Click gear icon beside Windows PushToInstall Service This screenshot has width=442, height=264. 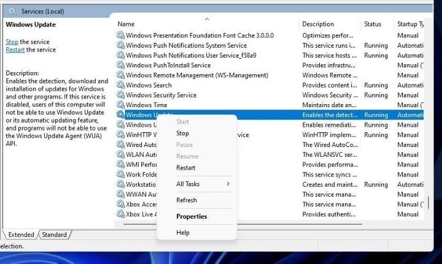point(121,65)
